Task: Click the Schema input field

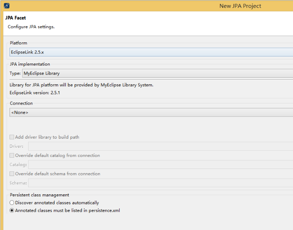Action: click(x=161, y=183)
